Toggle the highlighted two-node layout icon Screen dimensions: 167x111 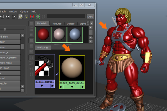[20, 17]
